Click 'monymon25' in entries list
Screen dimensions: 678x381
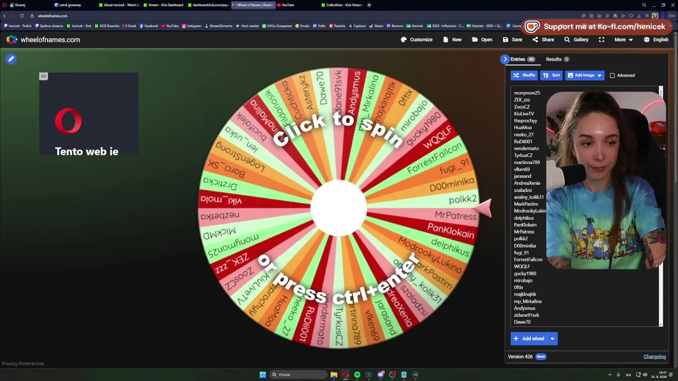[527, 93]
